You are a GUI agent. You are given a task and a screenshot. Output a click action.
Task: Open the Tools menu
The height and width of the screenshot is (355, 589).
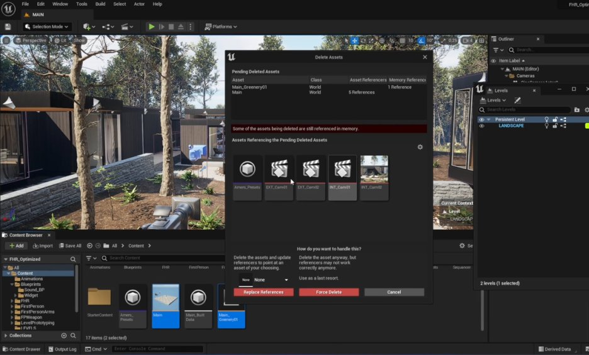click(x=82, y=4)
